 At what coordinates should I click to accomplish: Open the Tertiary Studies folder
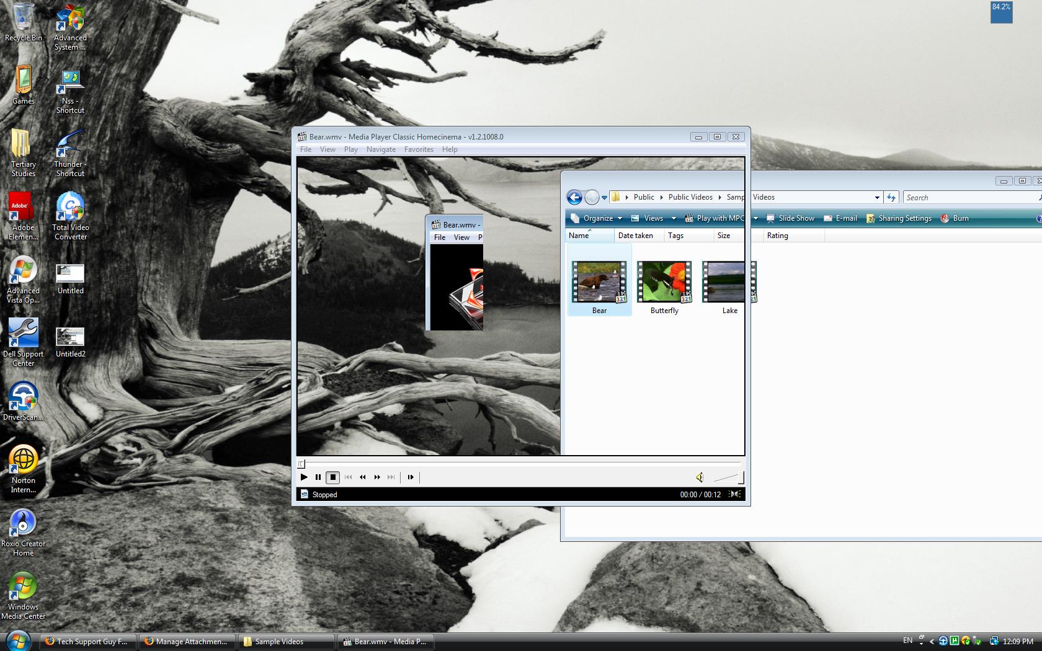click(x=24, y=153)
